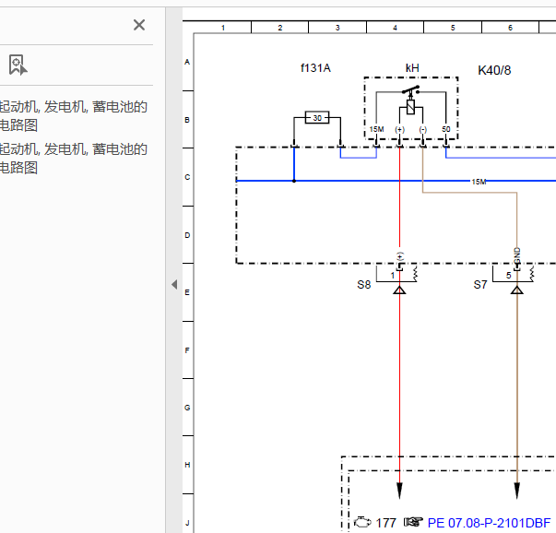Open the first 起动机, 发电机, 蓄电池的电路图 bookmark
Viewport: 556px width, 533px height.
[73, 115]
